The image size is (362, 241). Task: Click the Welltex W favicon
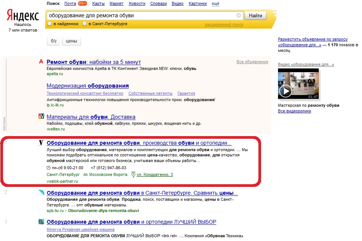pos(41,116)
